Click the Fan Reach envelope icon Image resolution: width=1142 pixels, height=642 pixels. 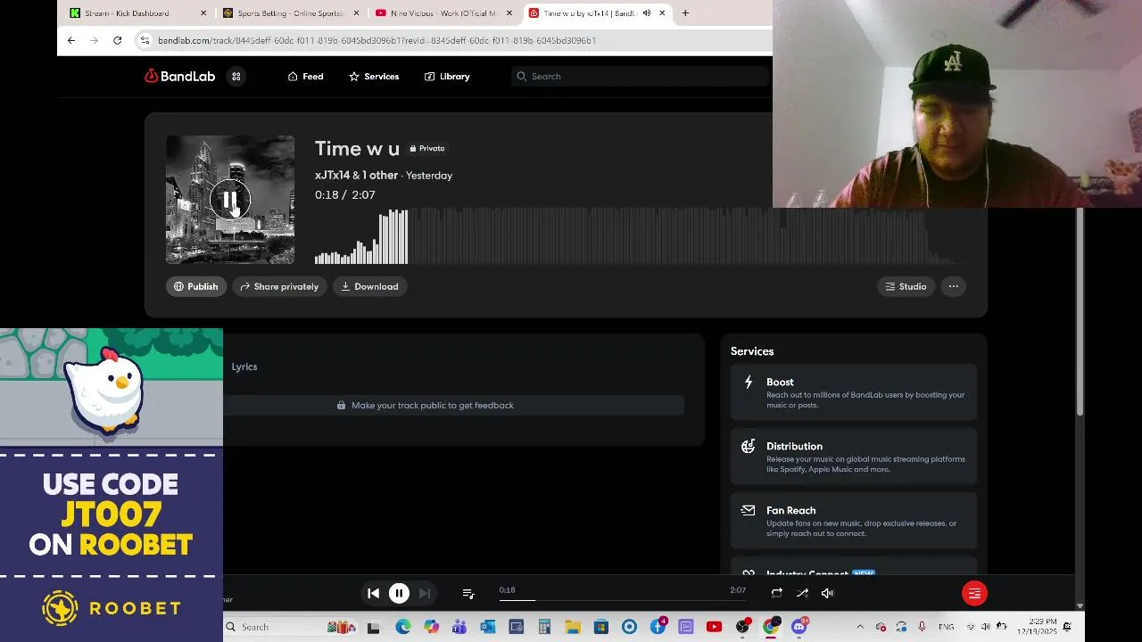tap(748, 511)
